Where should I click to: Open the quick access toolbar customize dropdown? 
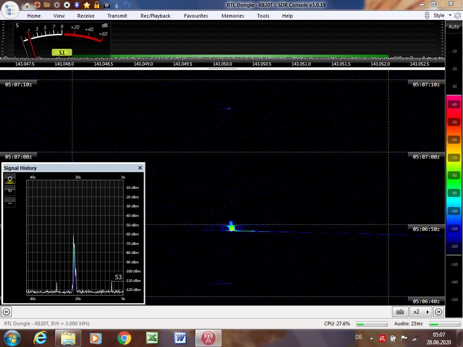(135, 5)
